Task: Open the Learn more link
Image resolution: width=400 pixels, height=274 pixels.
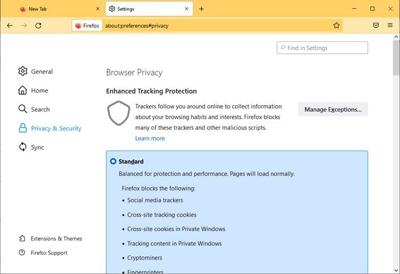Action: click(150, 138)
